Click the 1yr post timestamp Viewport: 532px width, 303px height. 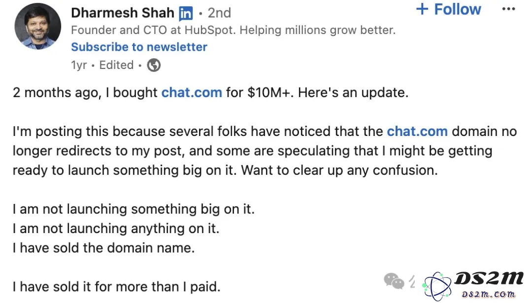[79, 65]
